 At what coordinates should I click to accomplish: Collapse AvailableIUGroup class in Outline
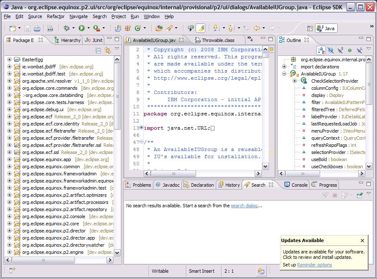(x=284, y=74)
